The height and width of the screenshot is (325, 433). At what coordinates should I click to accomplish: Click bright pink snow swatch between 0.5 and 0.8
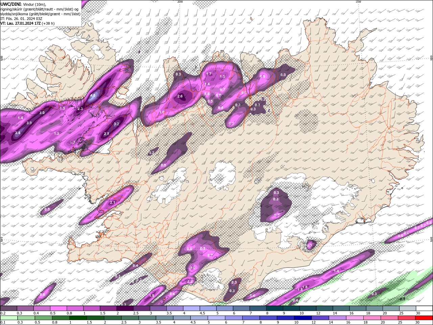pos(58,308)
